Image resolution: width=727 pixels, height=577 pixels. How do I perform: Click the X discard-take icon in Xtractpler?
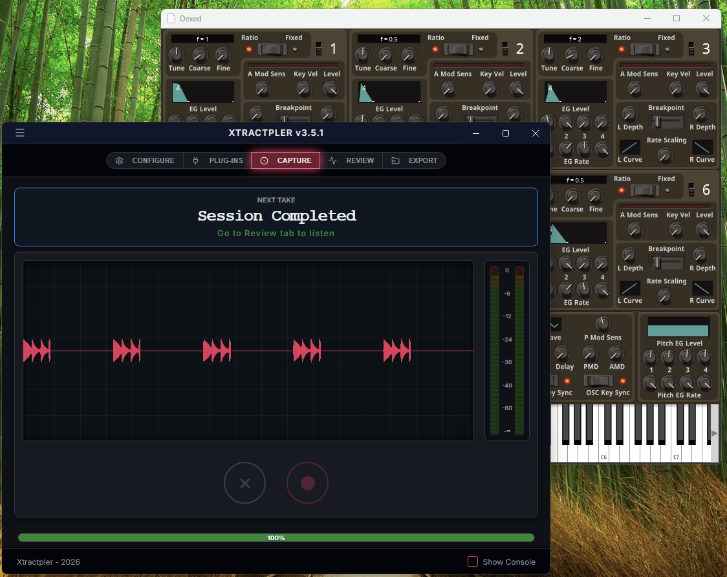(x=244, y=483)
